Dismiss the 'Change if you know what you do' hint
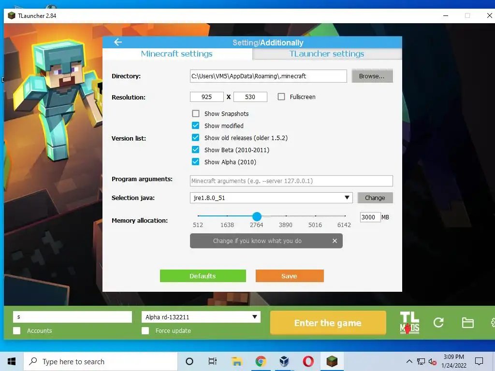Image resolution: width=495 pixels, height=371 pixels. [x=335, y=241]
